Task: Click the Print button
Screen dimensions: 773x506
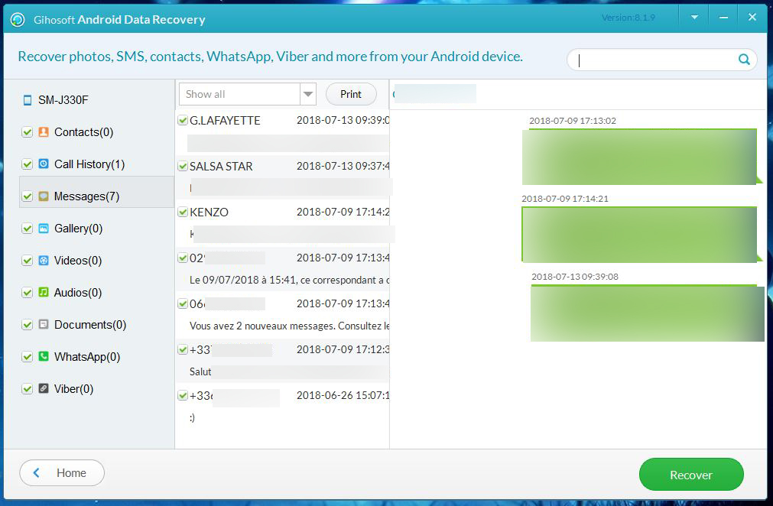Action: coord(351,93)
